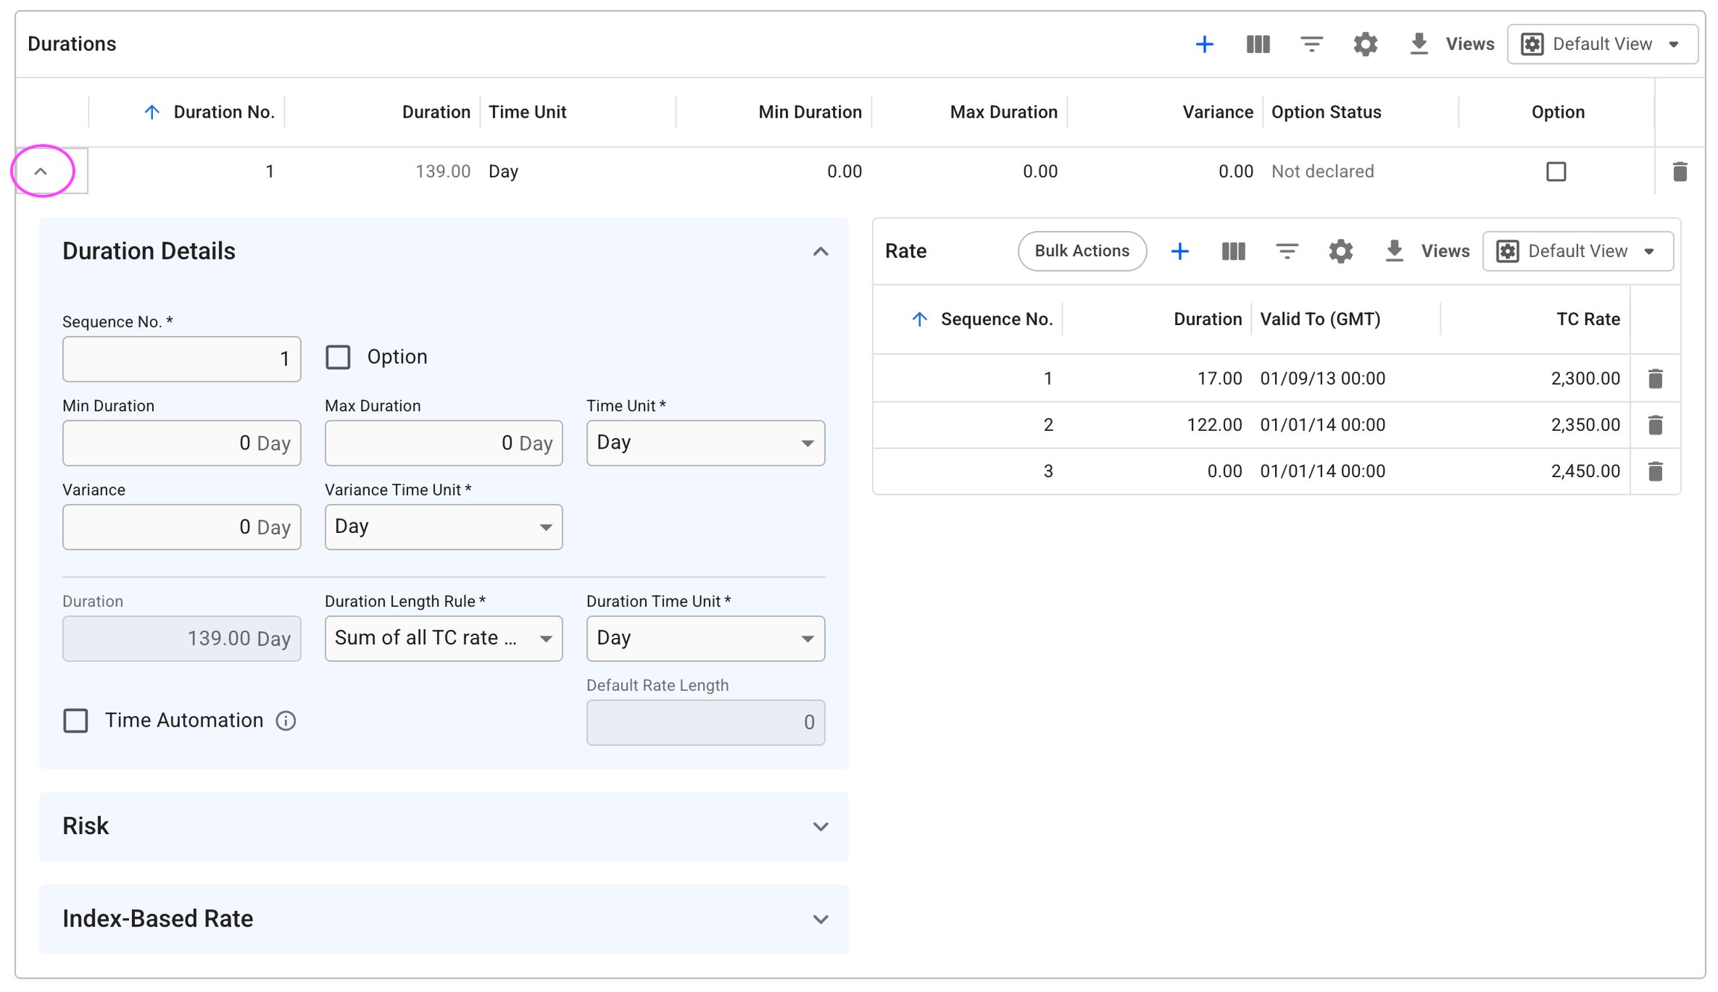Collapse the Duration Details section
1718x992 pixels.
820,251
